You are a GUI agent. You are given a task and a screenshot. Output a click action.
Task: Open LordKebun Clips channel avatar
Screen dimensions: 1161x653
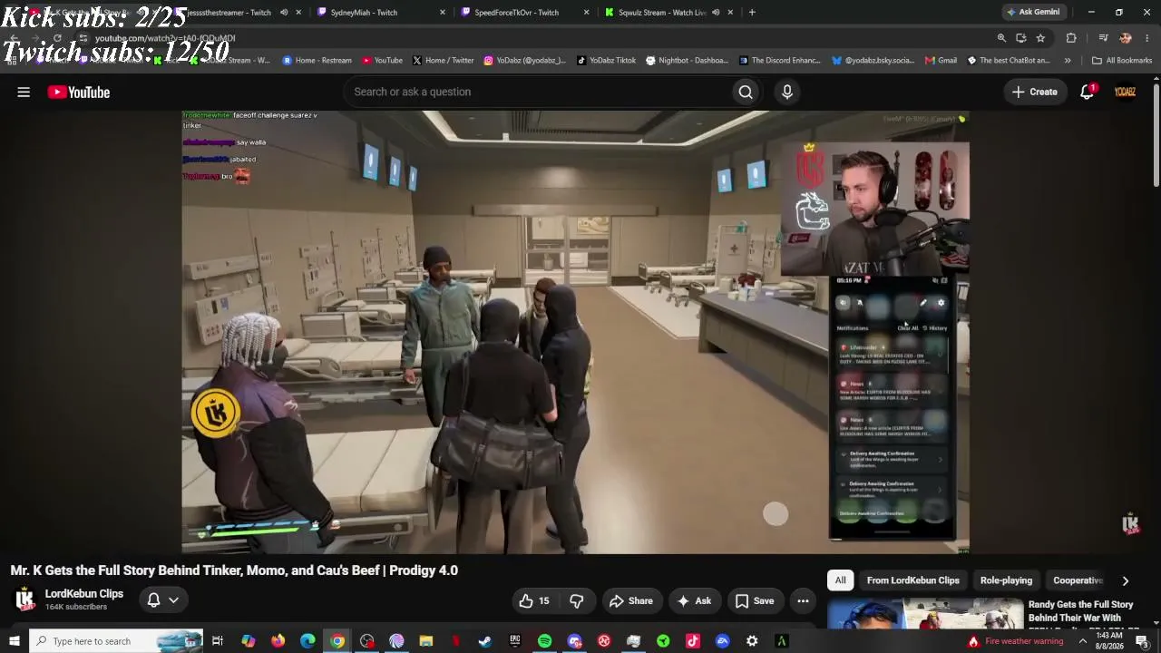(x=24, y=599)
